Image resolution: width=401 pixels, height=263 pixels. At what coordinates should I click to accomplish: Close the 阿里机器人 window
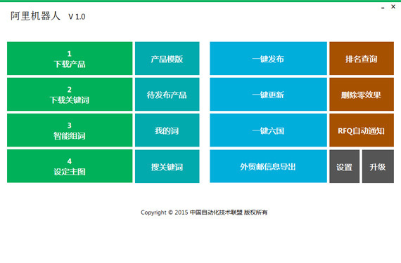point(393,6)
